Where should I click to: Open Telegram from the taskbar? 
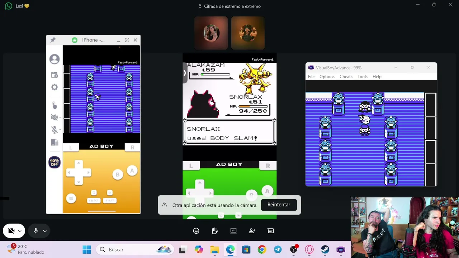pos(278,250)
